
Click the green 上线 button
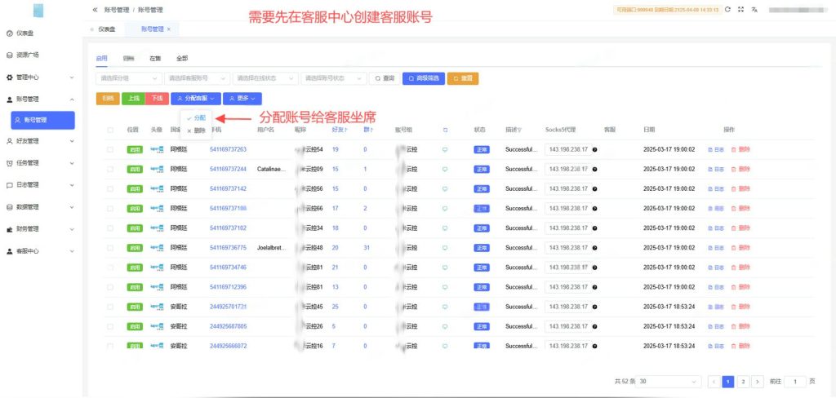133,99
